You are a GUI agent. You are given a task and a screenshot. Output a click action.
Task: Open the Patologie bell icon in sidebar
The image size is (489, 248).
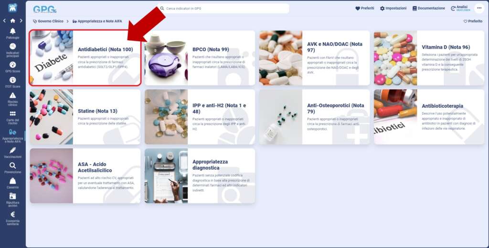[12, 31]
